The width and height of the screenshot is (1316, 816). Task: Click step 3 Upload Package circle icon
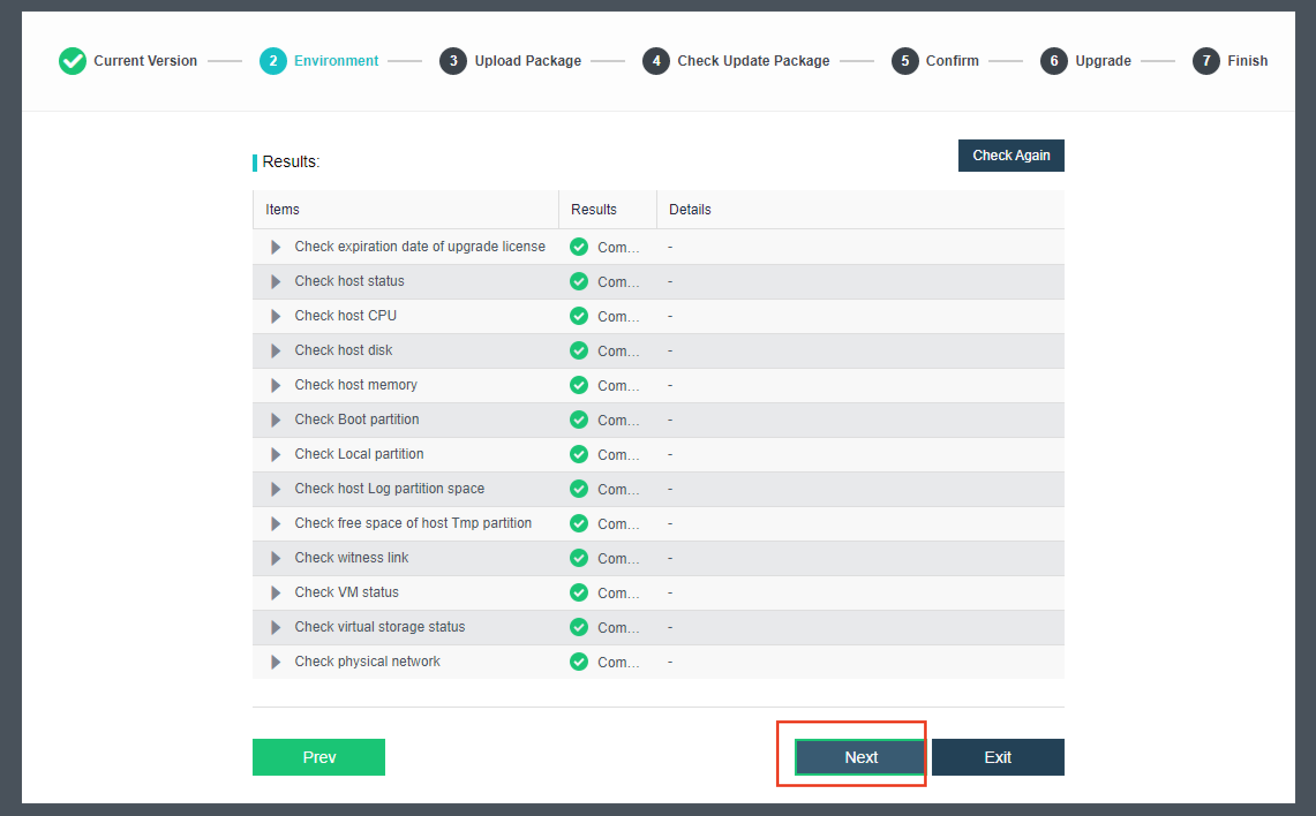pyautogui.click(x=453, y=61)
